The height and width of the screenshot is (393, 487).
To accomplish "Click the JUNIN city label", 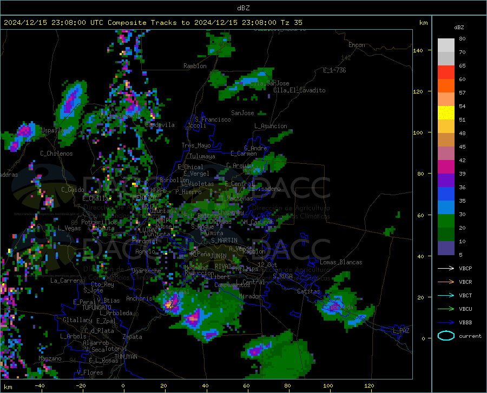I will [219, 256].
